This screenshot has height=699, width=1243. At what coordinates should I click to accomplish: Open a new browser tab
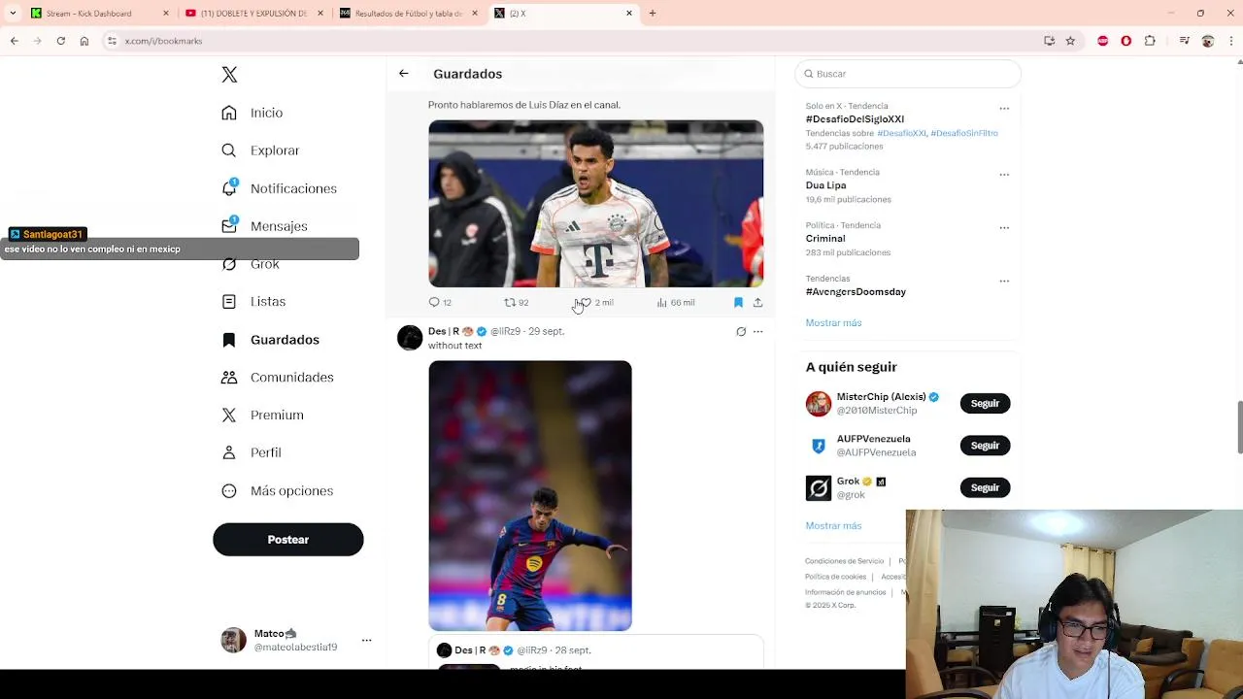coord(653,14)
